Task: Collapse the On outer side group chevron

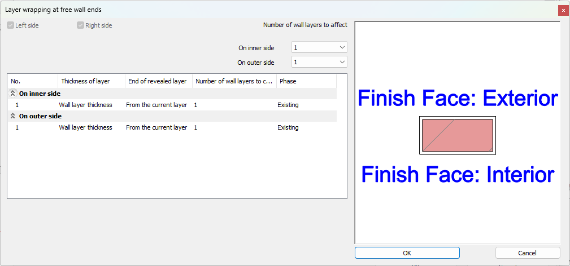Action: 13,116
